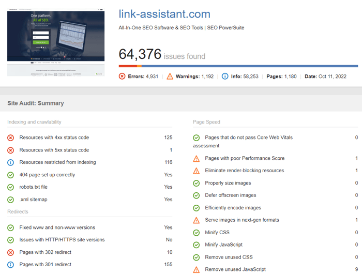The height and width of the screenshot is (274, 362).
Task: Click the website preview thumbnail
Action: [x=55, y=43]
